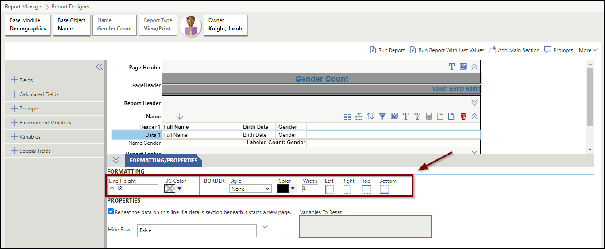Click the columns layout icon in Name section
The height and width of the screenshot is (249, 605).
tap(347, 116)
